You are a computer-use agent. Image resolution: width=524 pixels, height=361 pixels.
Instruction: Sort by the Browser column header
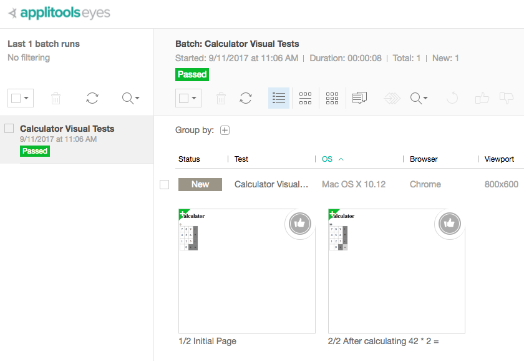point(424,159)
